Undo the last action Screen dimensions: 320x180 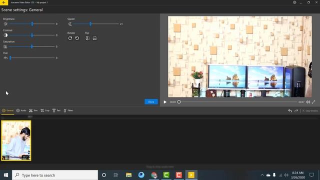pyautogui.click(x=290, y=110)
